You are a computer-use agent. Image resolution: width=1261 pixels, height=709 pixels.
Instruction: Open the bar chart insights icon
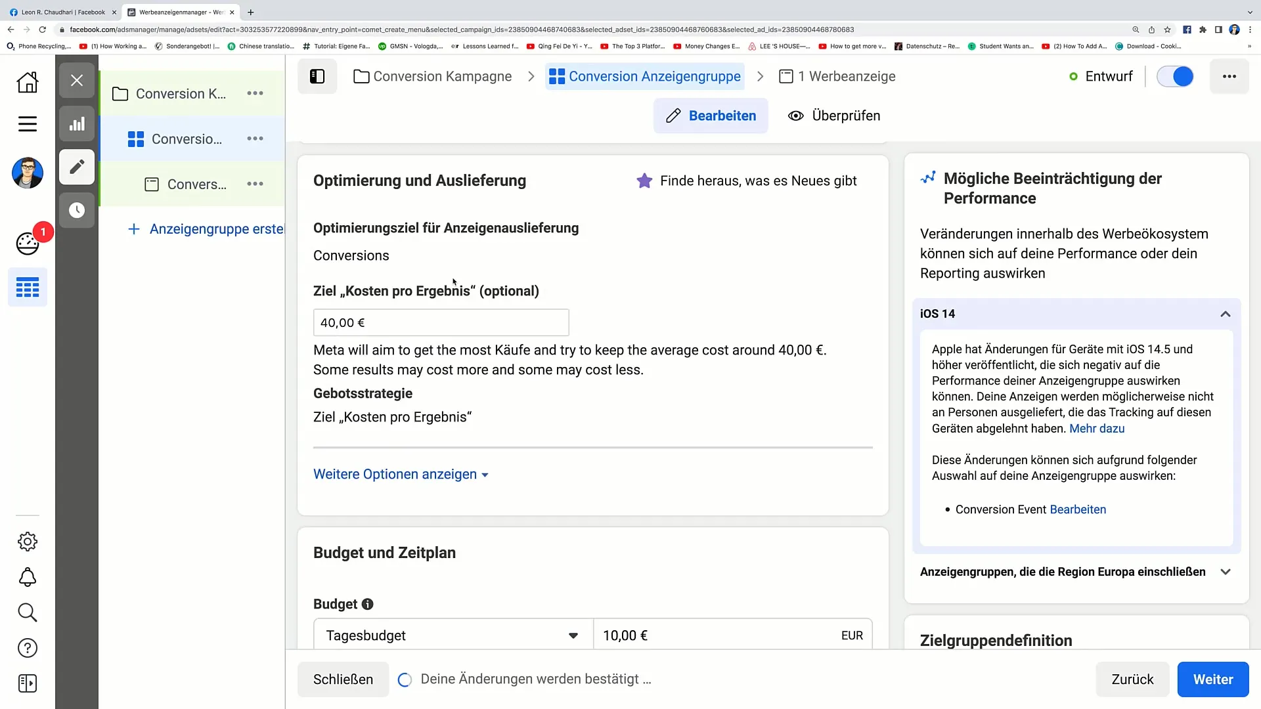(77, 124)
